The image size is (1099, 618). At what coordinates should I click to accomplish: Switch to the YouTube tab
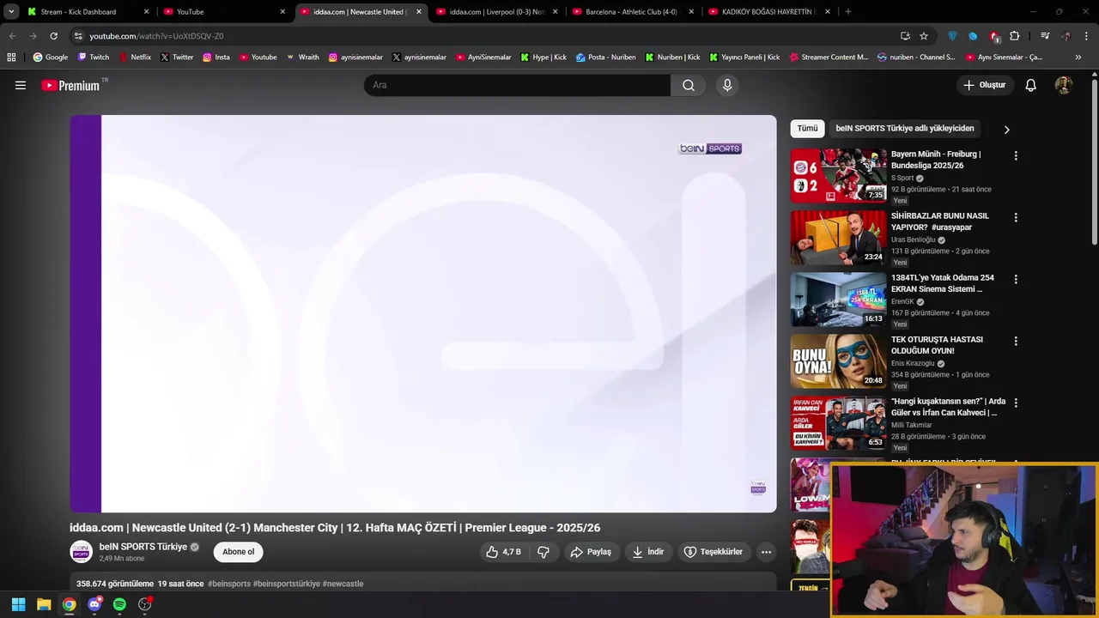pos(223,12)
